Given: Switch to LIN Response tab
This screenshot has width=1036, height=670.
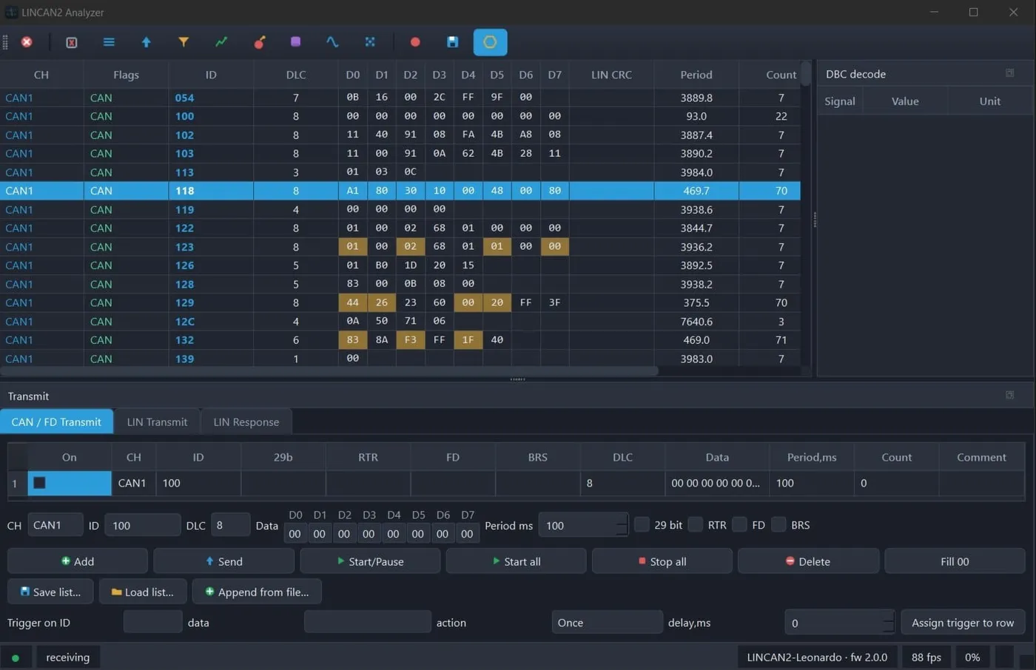Looking at the screenshot, I should [x=246, y=422].
